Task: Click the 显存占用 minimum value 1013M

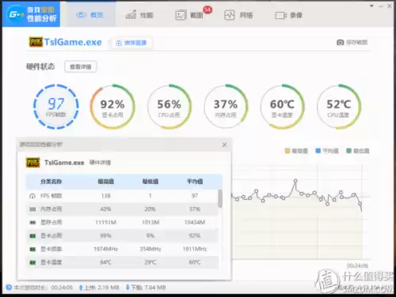Action: [150, 223]
